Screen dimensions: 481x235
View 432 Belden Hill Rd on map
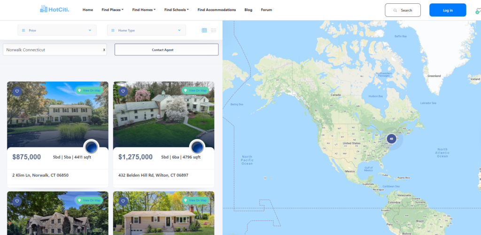pyautogui.click(x=195, y=91)
